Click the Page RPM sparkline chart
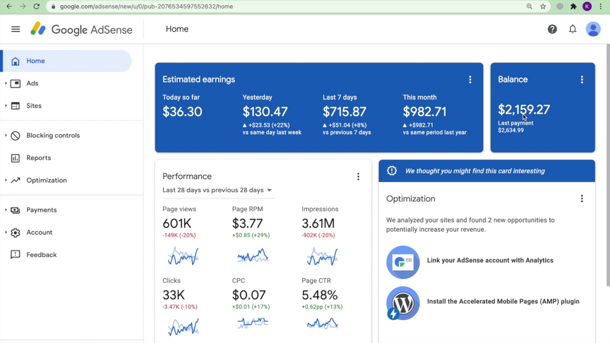The image size is (610, 343). [253, 256]
